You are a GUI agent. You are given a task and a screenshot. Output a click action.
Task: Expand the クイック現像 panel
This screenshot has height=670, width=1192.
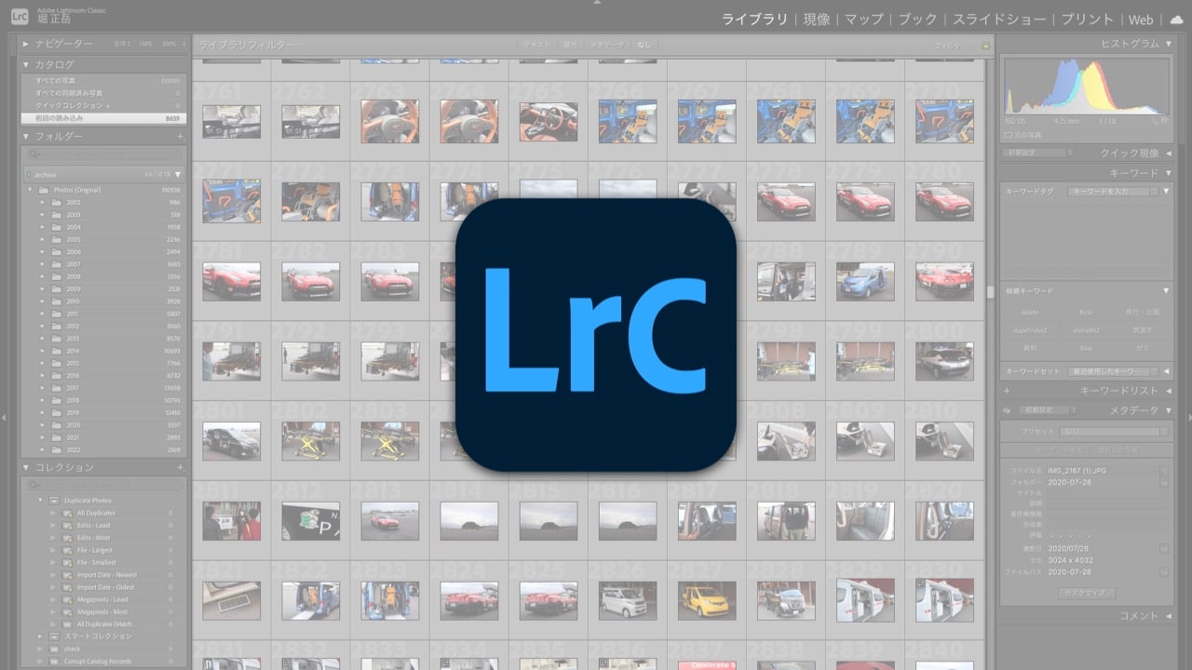click(x=1167, y=153)
